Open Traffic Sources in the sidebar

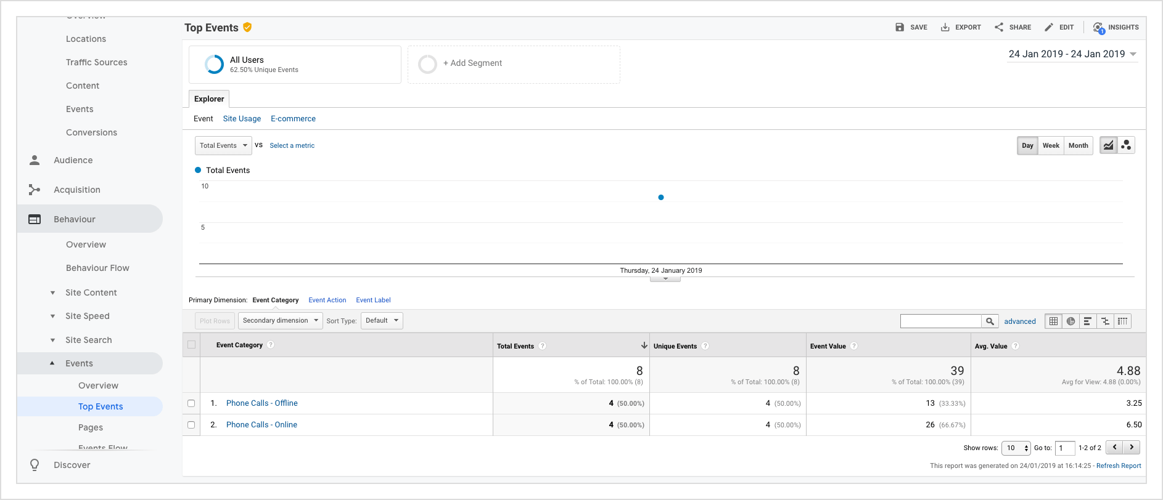97,62
